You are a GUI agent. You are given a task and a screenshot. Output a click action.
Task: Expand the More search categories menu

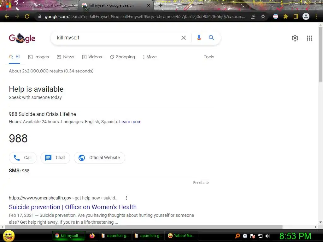click(150, 57)
